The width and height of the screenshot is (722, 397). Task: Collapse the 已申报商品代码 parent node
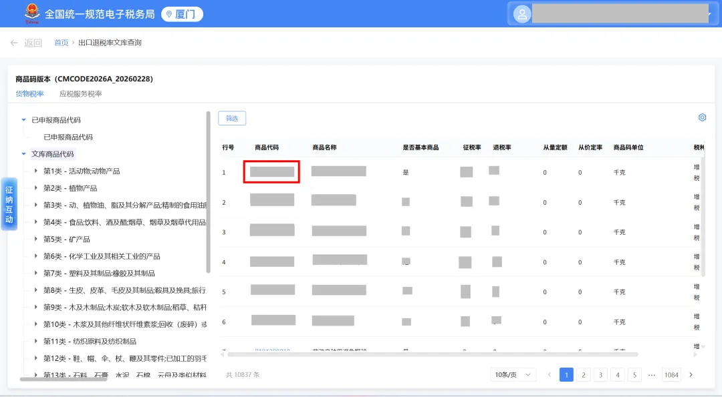pyautogui.click(x=23, y=120)
